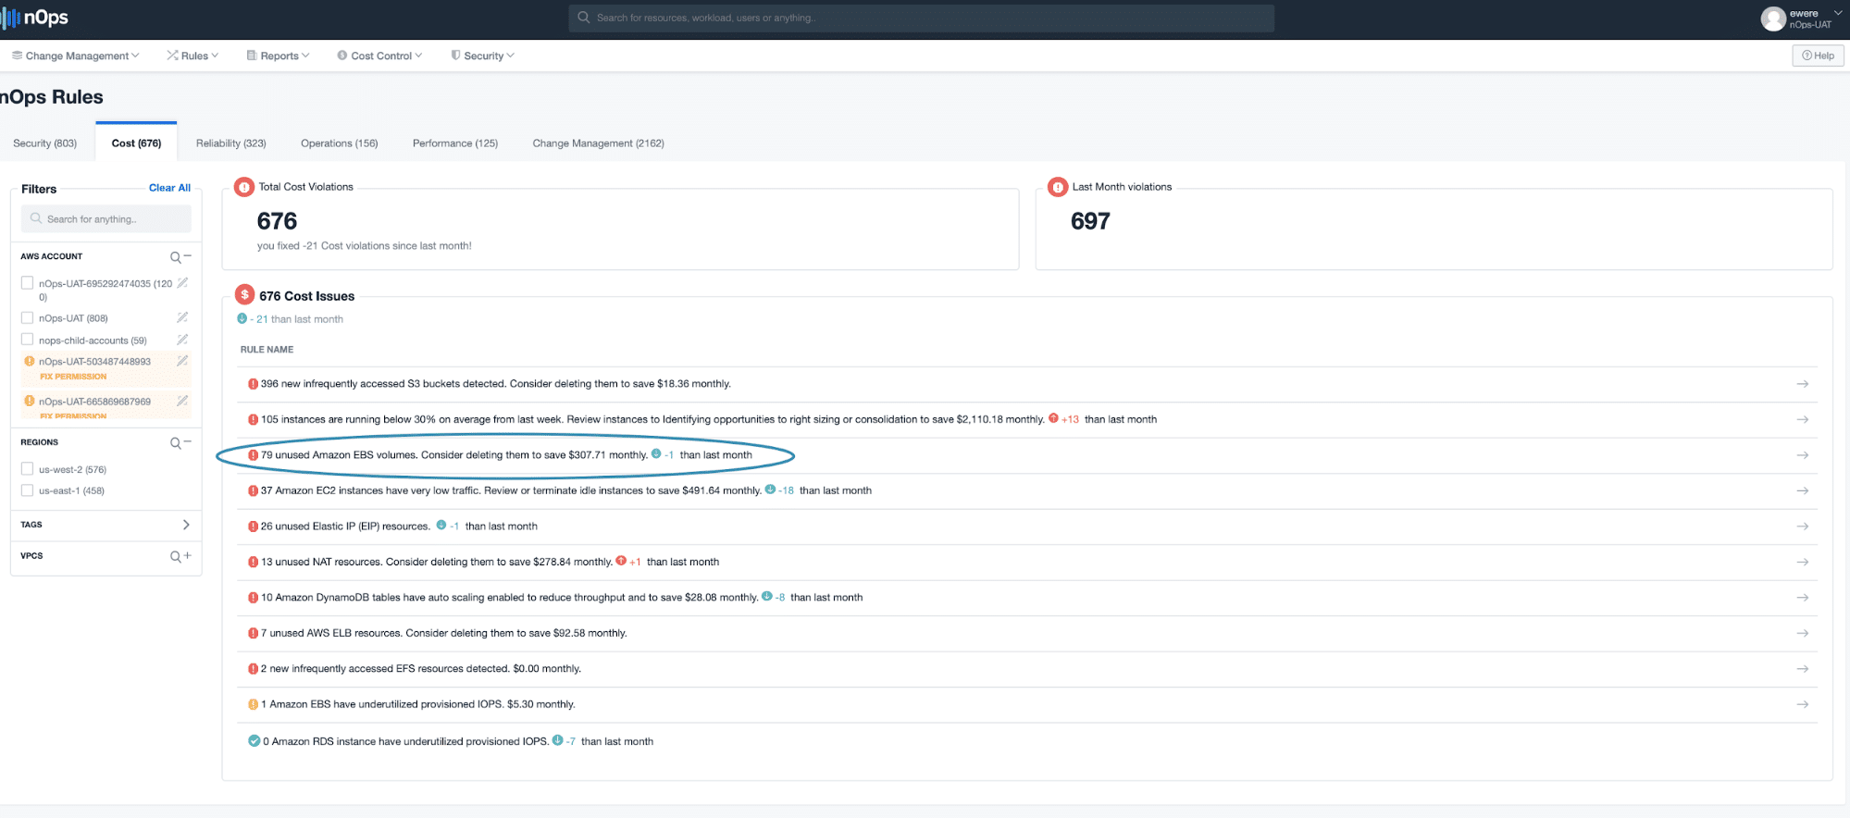Open the Rules dropdown menu

coord(192,56)
